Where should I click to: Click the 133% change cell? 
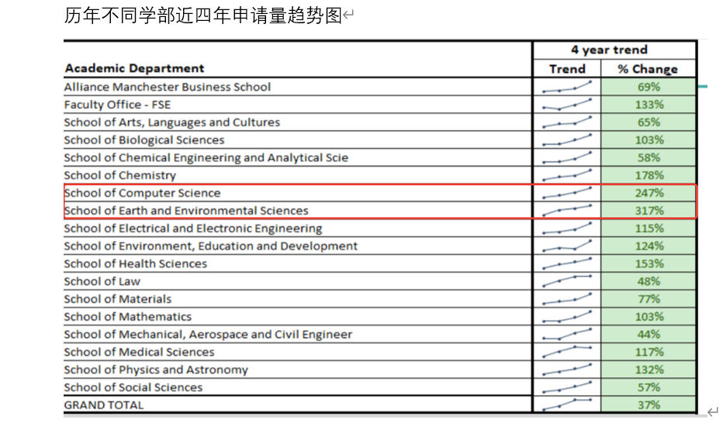tap(649, 105)
